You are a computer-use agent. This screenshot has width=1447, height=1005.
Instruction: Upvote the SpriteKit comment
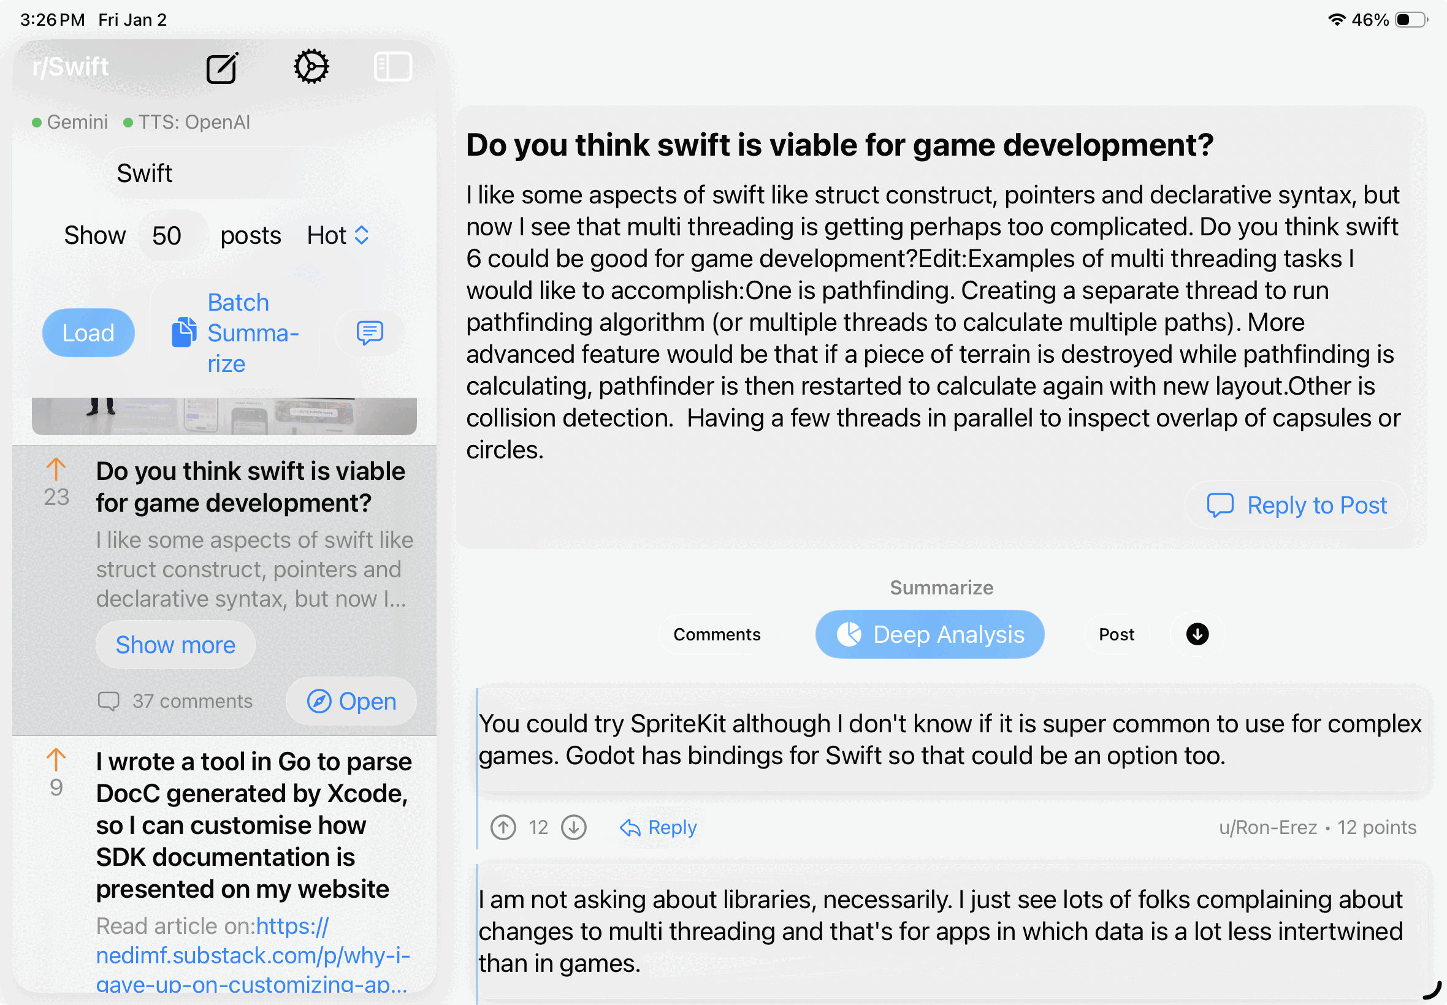pos(503,827)
